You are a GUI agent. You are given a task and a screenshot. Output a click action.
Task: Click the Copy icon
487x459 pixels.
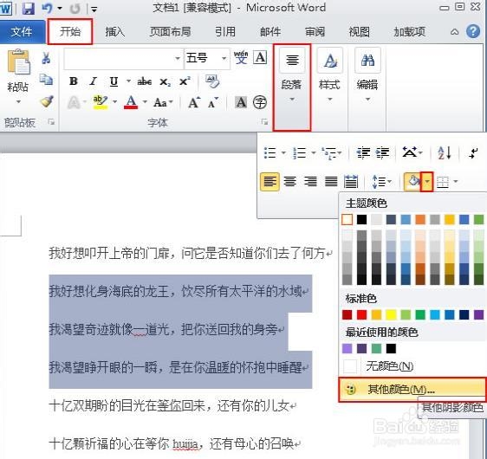[x=46, y=80]
